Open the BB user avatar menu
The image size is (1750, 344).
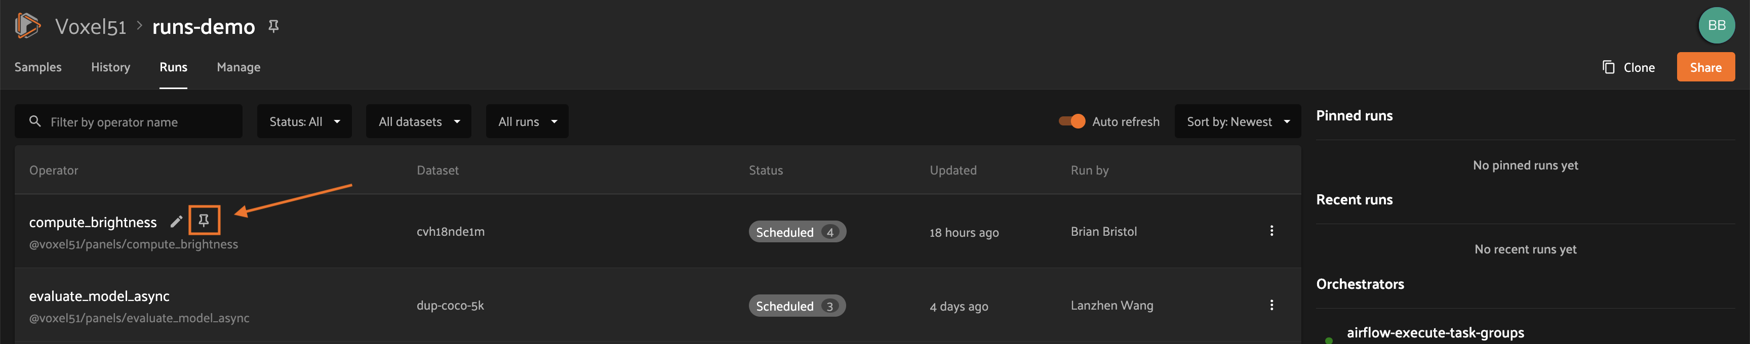pos(1716,26)
